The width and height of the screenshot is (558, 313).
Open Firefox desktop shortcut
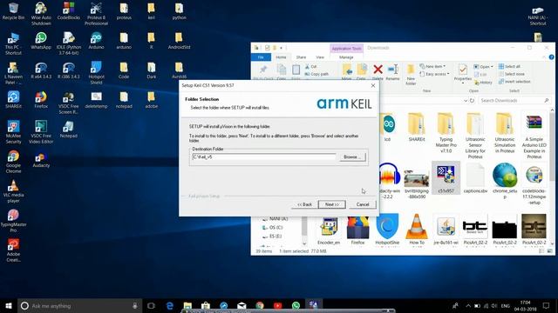click(41, 100)
